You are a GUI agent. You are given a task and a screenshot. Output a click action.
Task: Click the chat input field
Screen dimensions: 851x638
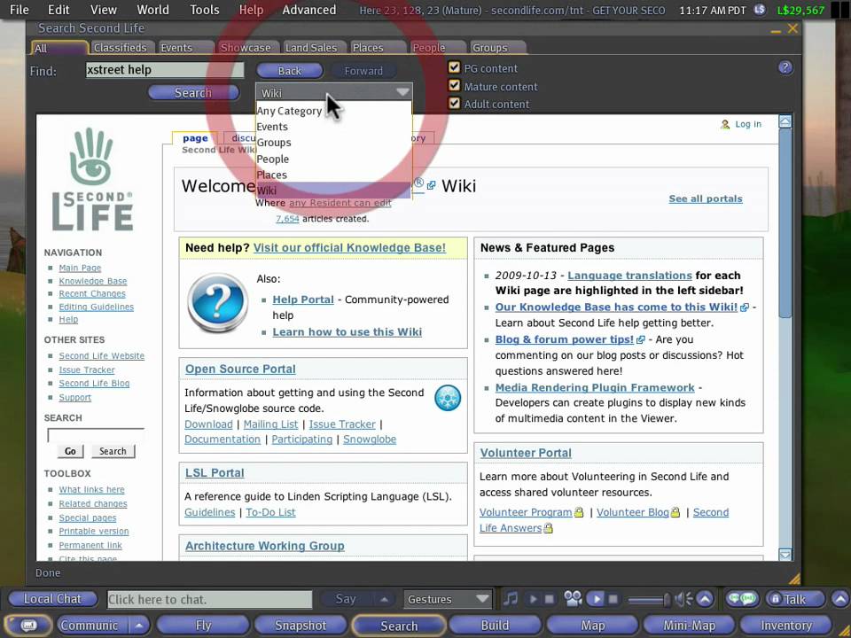(209, 600)
